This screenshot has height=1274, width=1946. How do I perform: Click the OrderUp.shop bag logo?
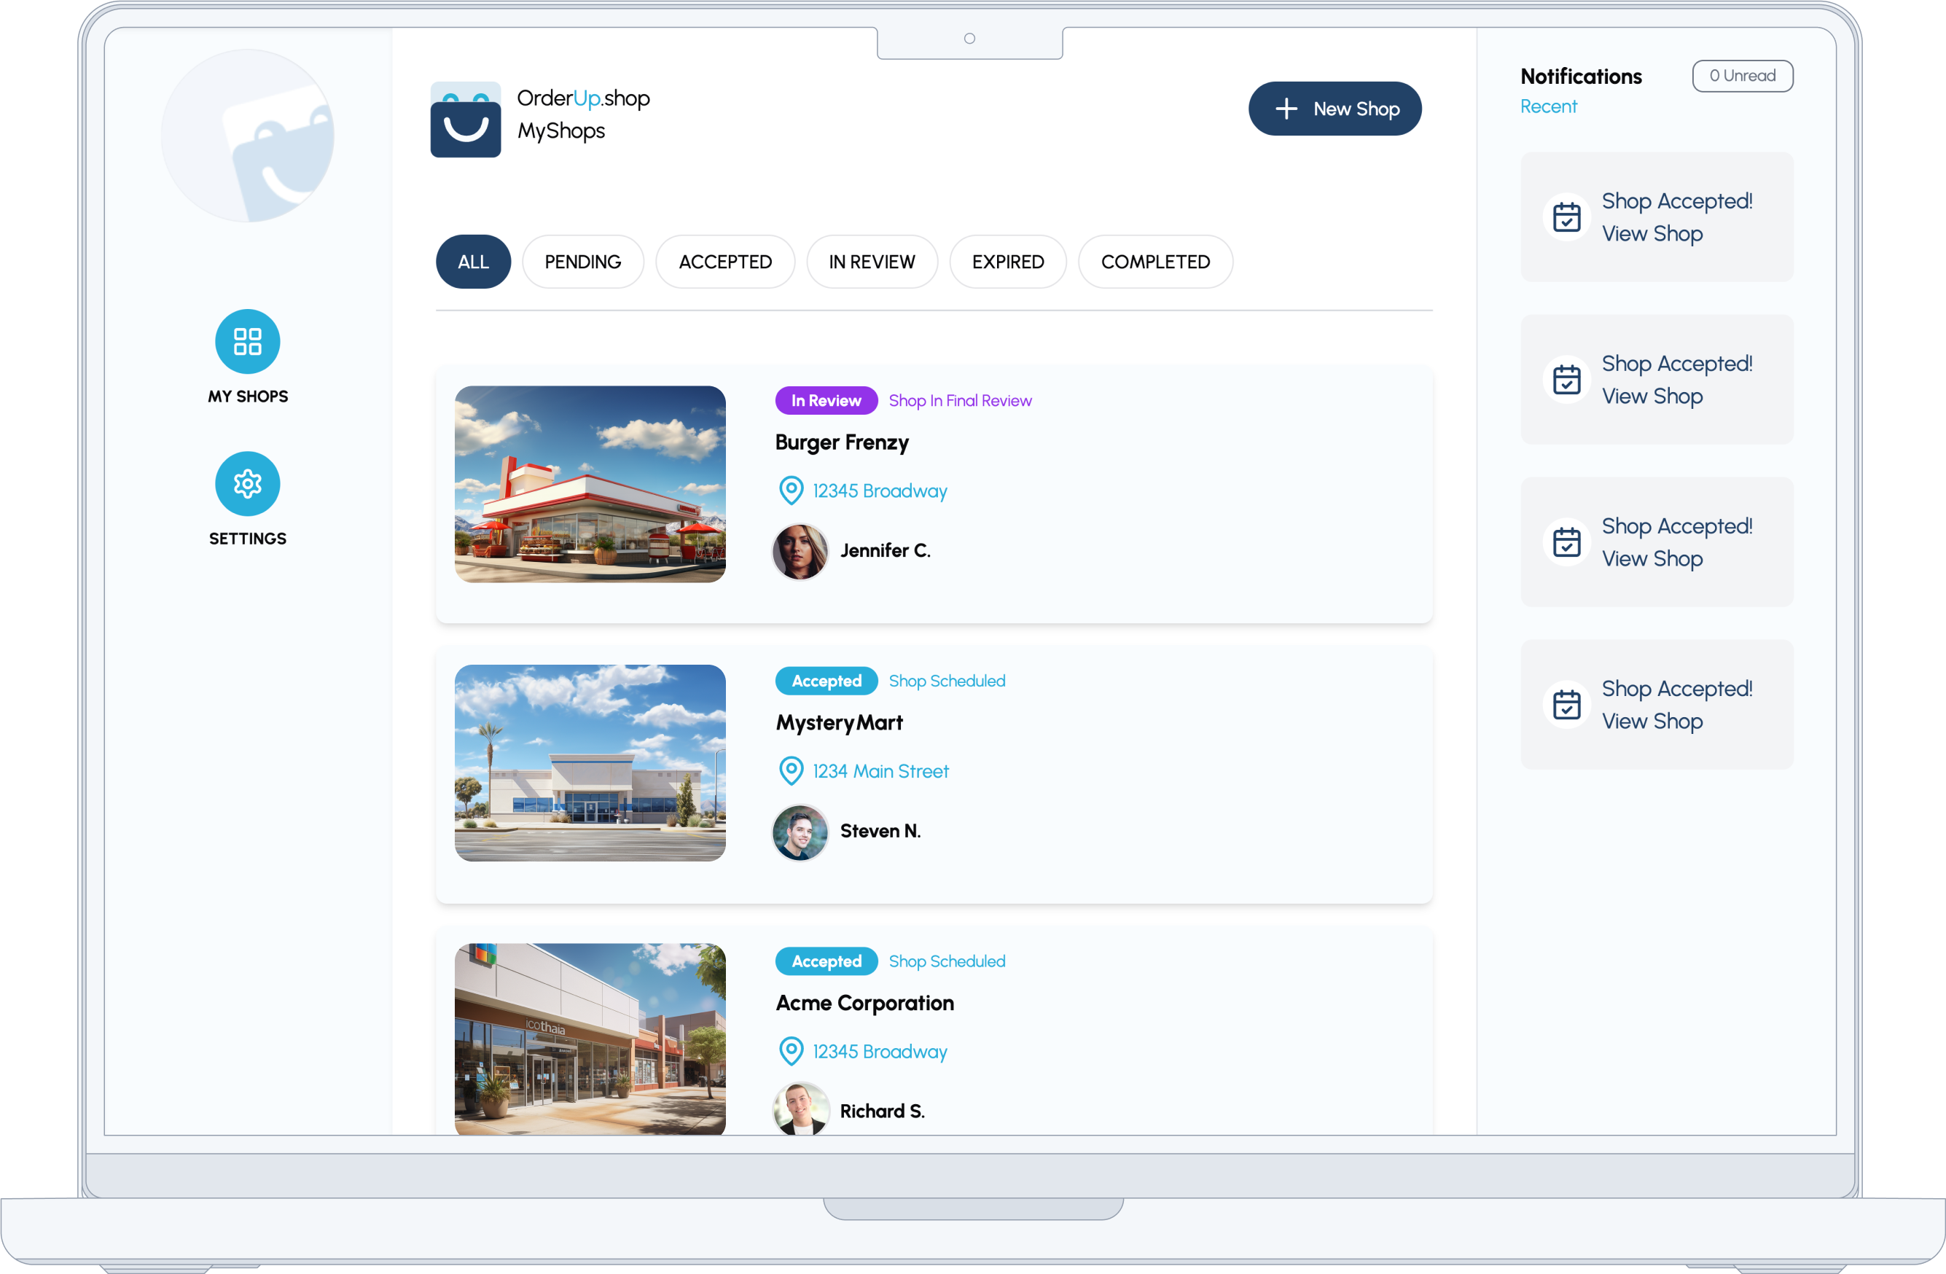(x=465, y=120)
